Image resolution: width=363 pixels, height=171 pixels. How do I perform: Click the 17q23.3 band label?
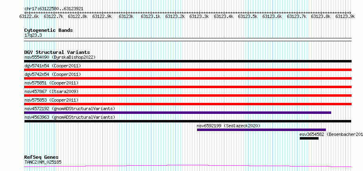[x=33, y=36]
